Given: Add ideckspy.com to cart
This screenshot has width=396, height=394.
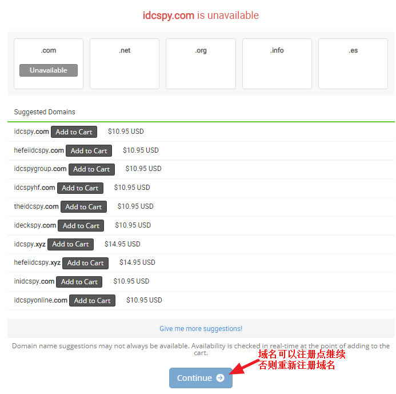Looking at the screenshot, I should 81,226.
